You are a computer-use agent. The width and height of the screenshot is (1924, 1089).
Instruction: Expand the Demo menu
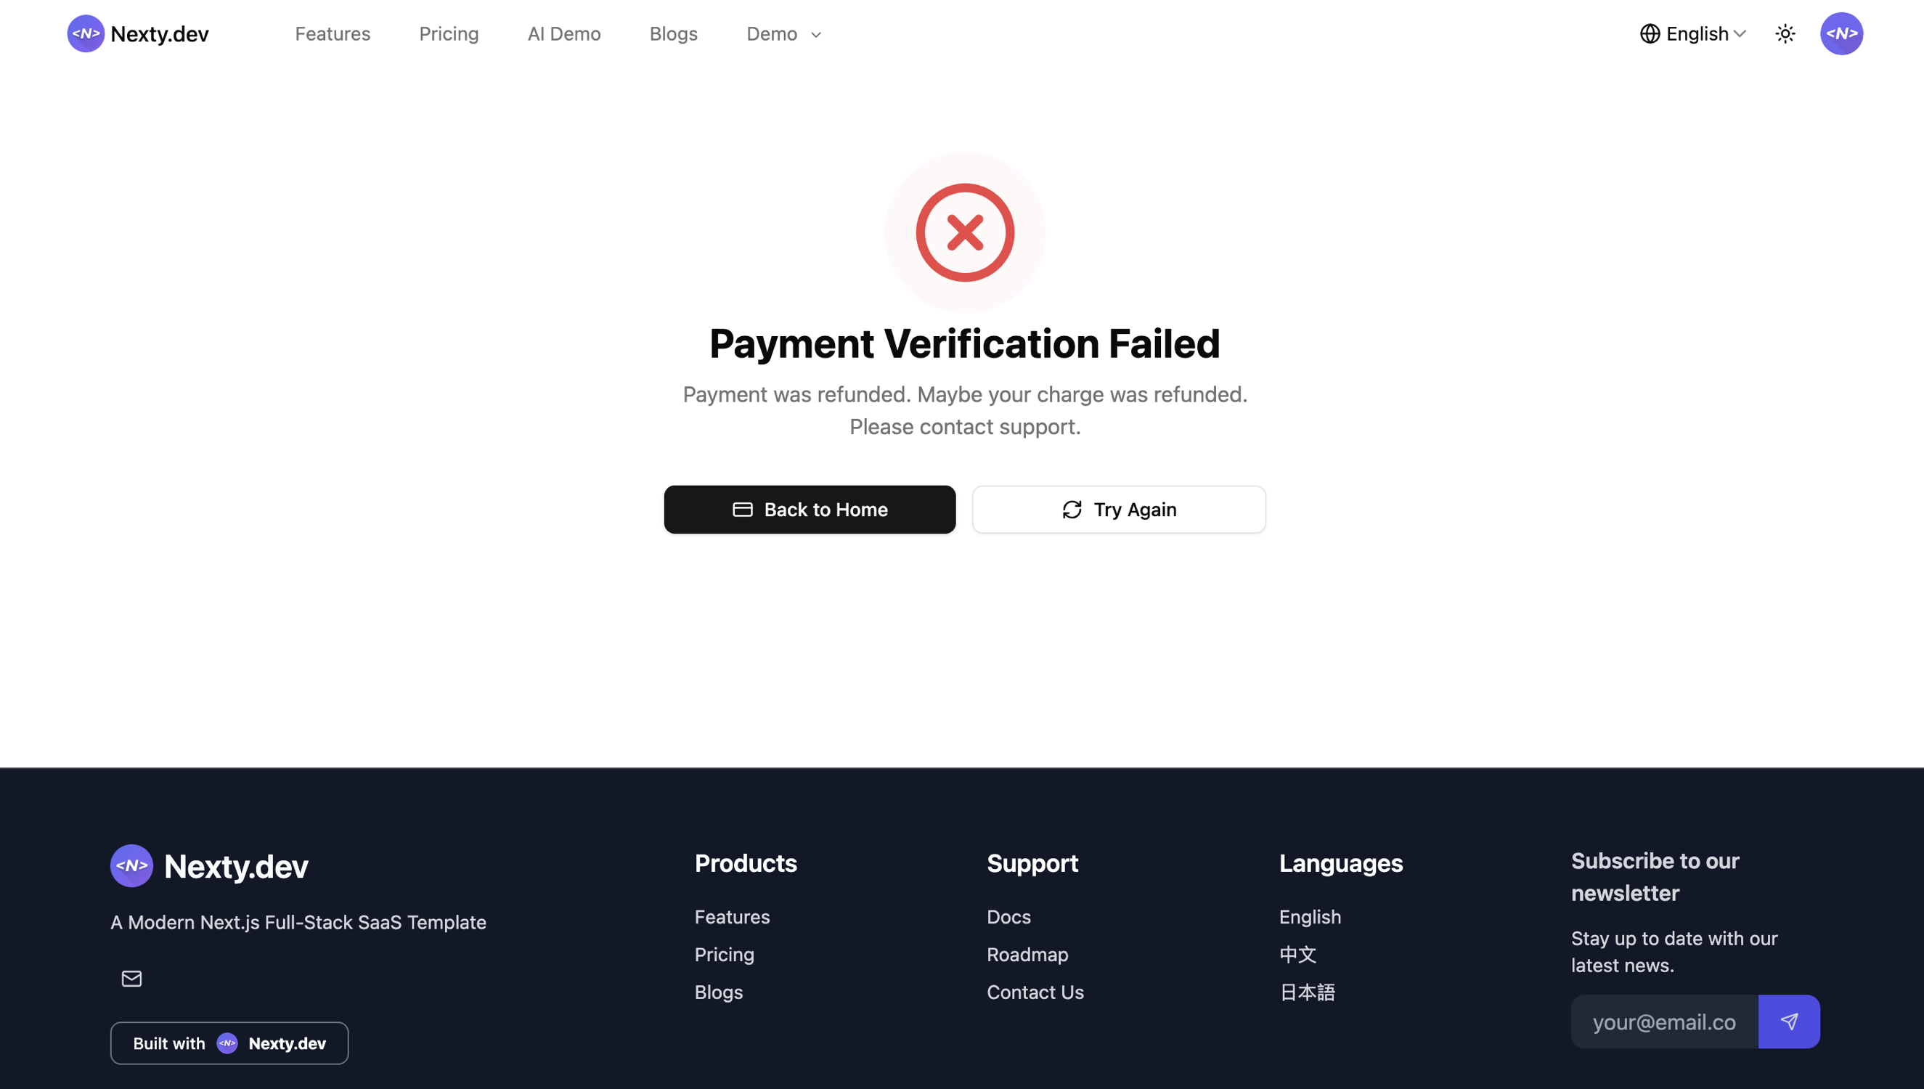coord(783,33)
